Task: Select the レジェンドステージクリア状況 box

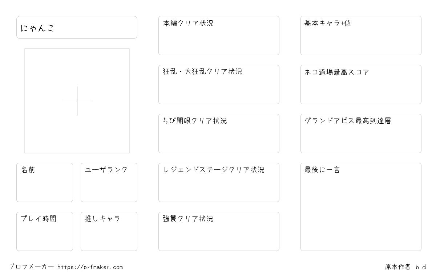Action: [x=219, y=182]
